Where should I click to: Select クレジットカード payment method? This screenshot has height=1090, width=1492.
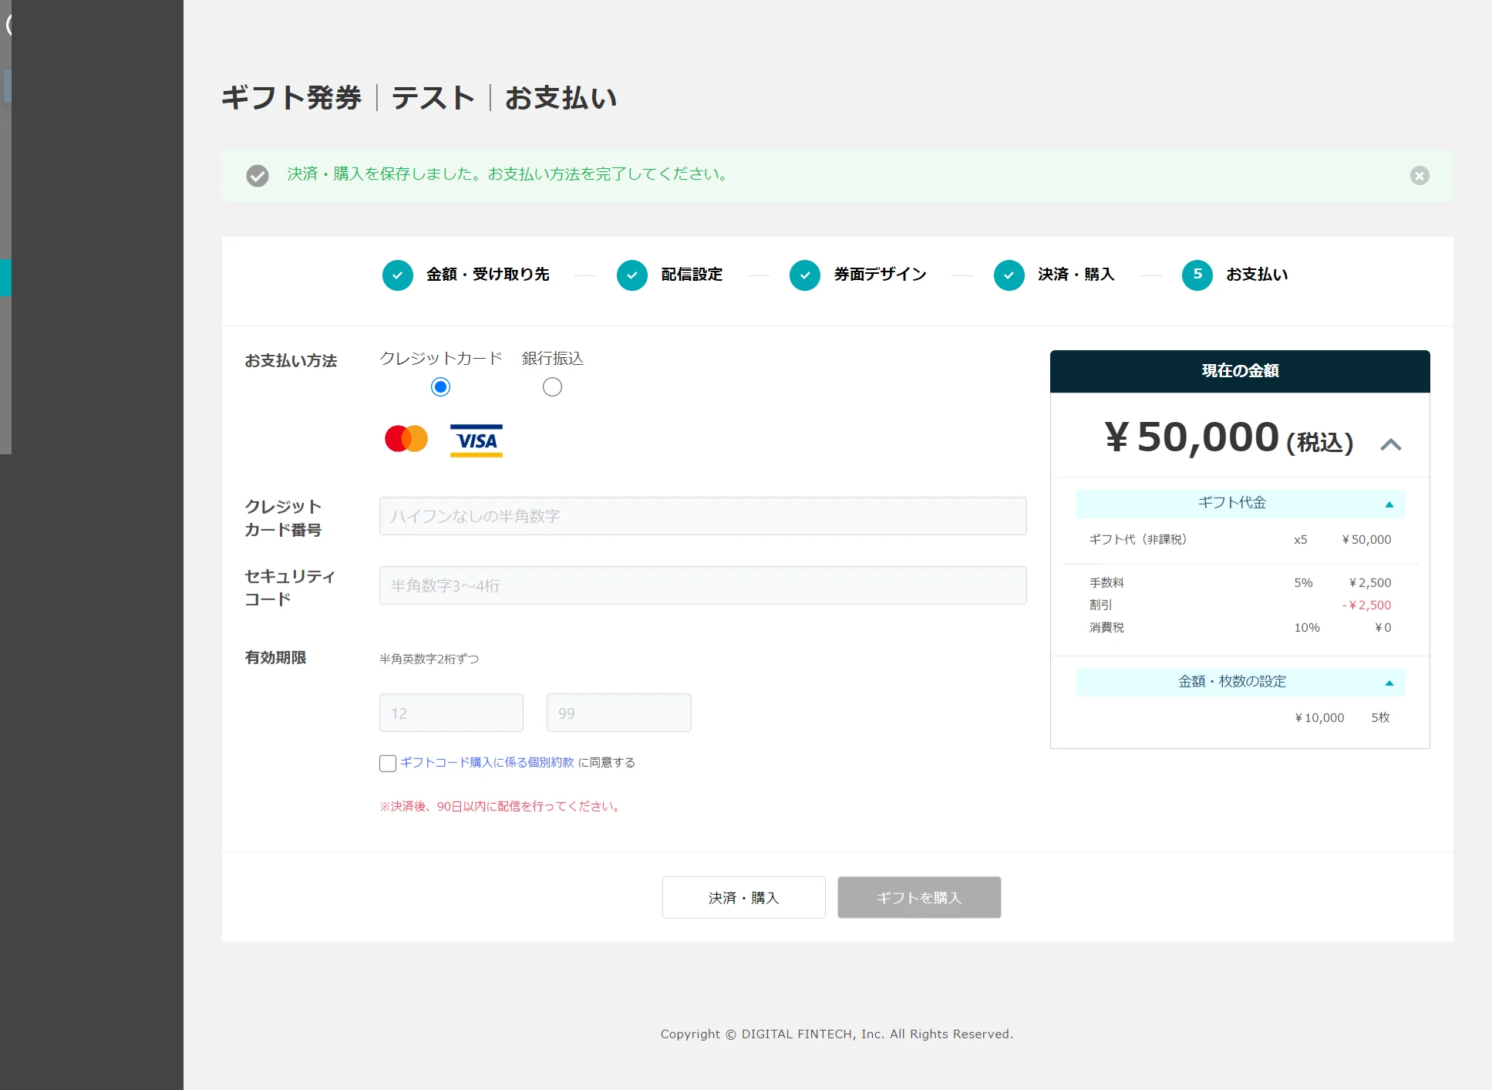click(x=440, y=387)
